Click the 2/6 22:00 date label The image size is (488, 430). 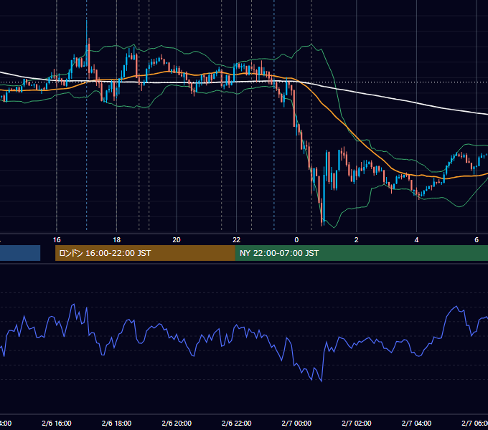tap(237, 423)
